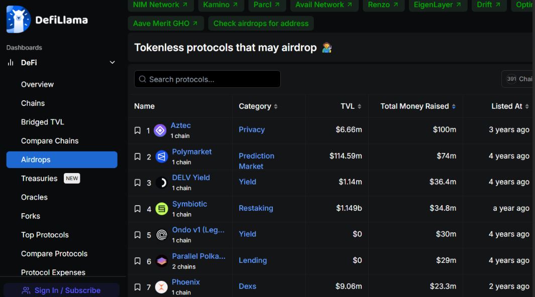Sort table by Category column arrows
Image resolution: width=535 pixels, height=297 pixels.
(276, 106)
